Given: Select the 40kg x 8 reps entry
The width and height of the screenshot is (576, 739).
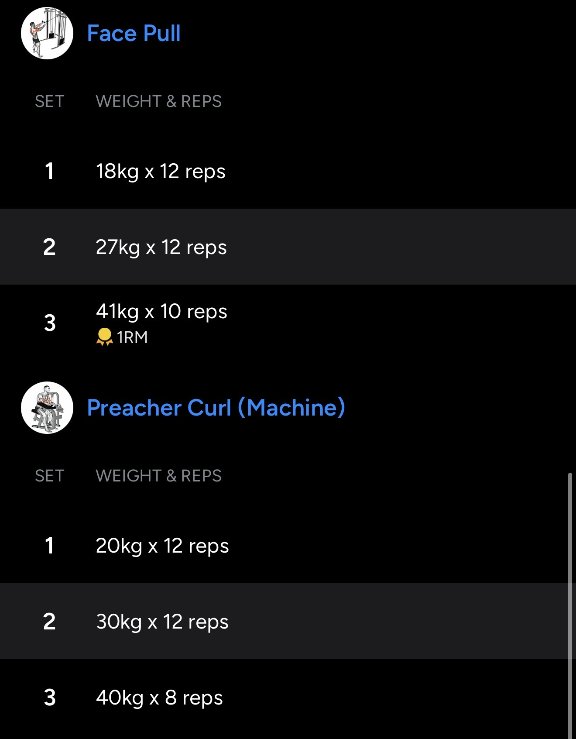Looking at the screenshot, I should coord(159,698).
